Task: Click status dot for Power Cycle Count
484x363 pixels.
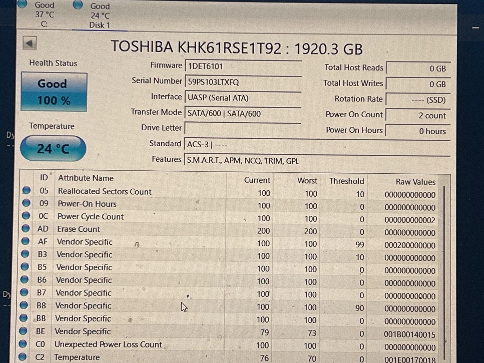Action: click(x=26, y=216)
